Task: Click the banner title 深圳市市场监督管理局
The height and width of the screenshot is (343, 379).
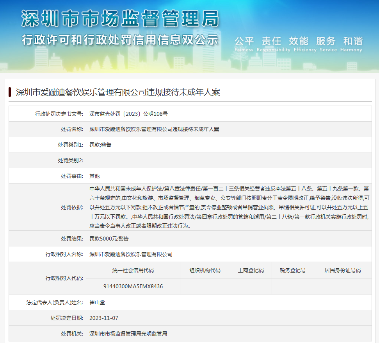Action: pos(120,19)
